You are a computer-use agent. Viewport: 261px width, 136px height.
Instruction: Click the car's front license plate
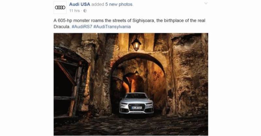coord(137,108)
